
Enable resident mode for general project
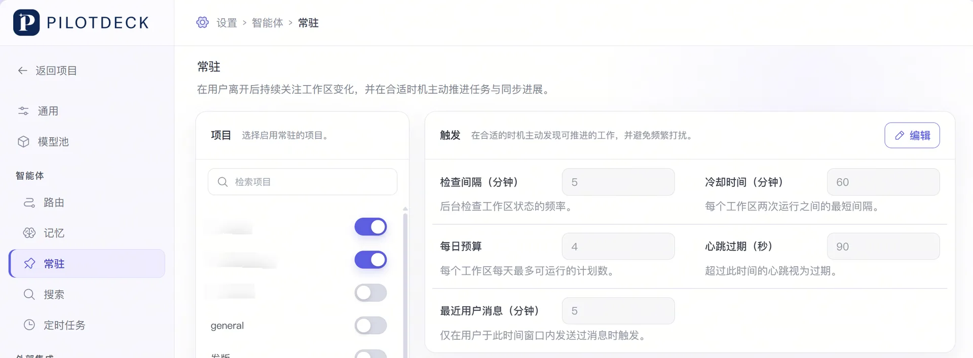point(370,326)
